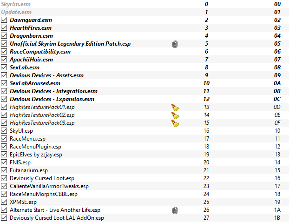289x223 pixels.
Task: Click Deviously Cursed Loot LAL AddOn.esp name
Action: pyautogui.click(x=57, y=218)
